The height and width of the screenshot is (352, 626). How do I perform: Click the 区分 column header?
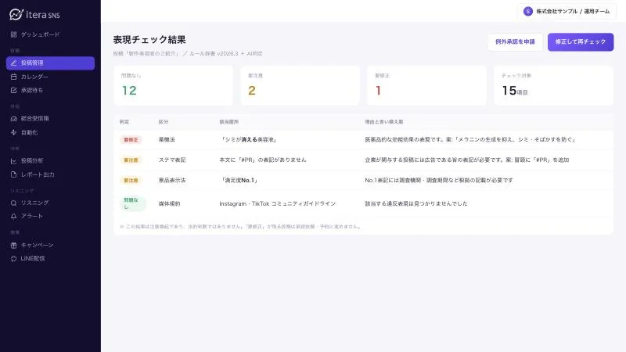tap(164, 122)
